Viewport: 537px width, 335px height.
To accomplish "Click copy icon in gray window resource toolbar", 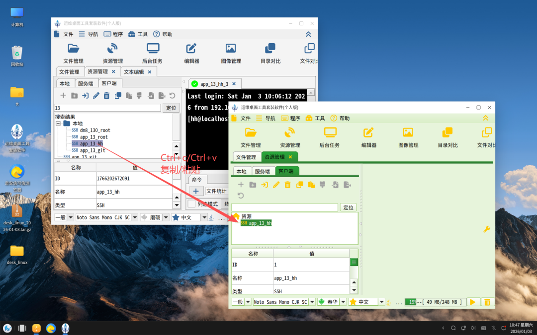I will point(118,96).
